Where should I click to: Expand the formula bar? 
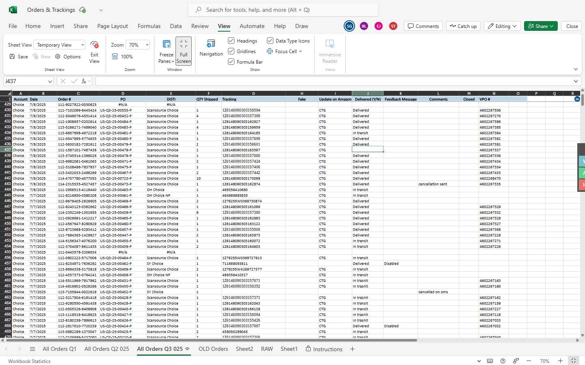(x=576, y=81)
